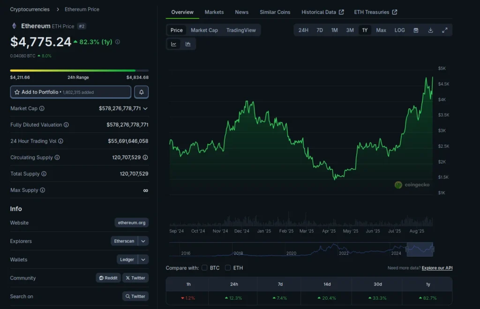Toggle LOG scale on chart
Image resolution: width=480 pixels, height=309 pixels.
pos(400,30)
